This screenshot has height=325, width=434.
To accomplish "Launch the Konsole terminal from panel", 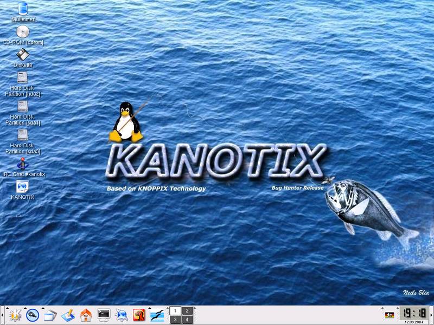I will point(104,315).
